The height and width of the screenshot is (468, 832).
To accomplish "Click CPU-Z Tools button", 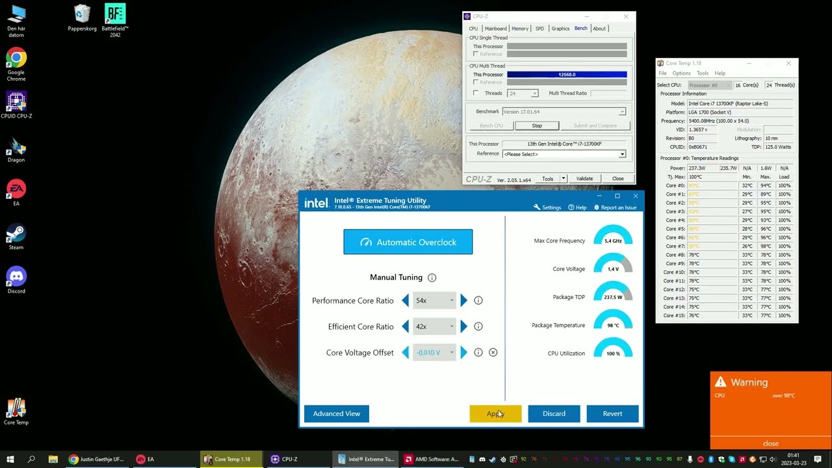I will click(x=548, y=179).
